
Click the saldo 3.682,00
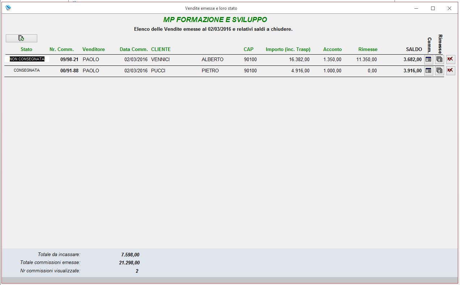[413, 59]
